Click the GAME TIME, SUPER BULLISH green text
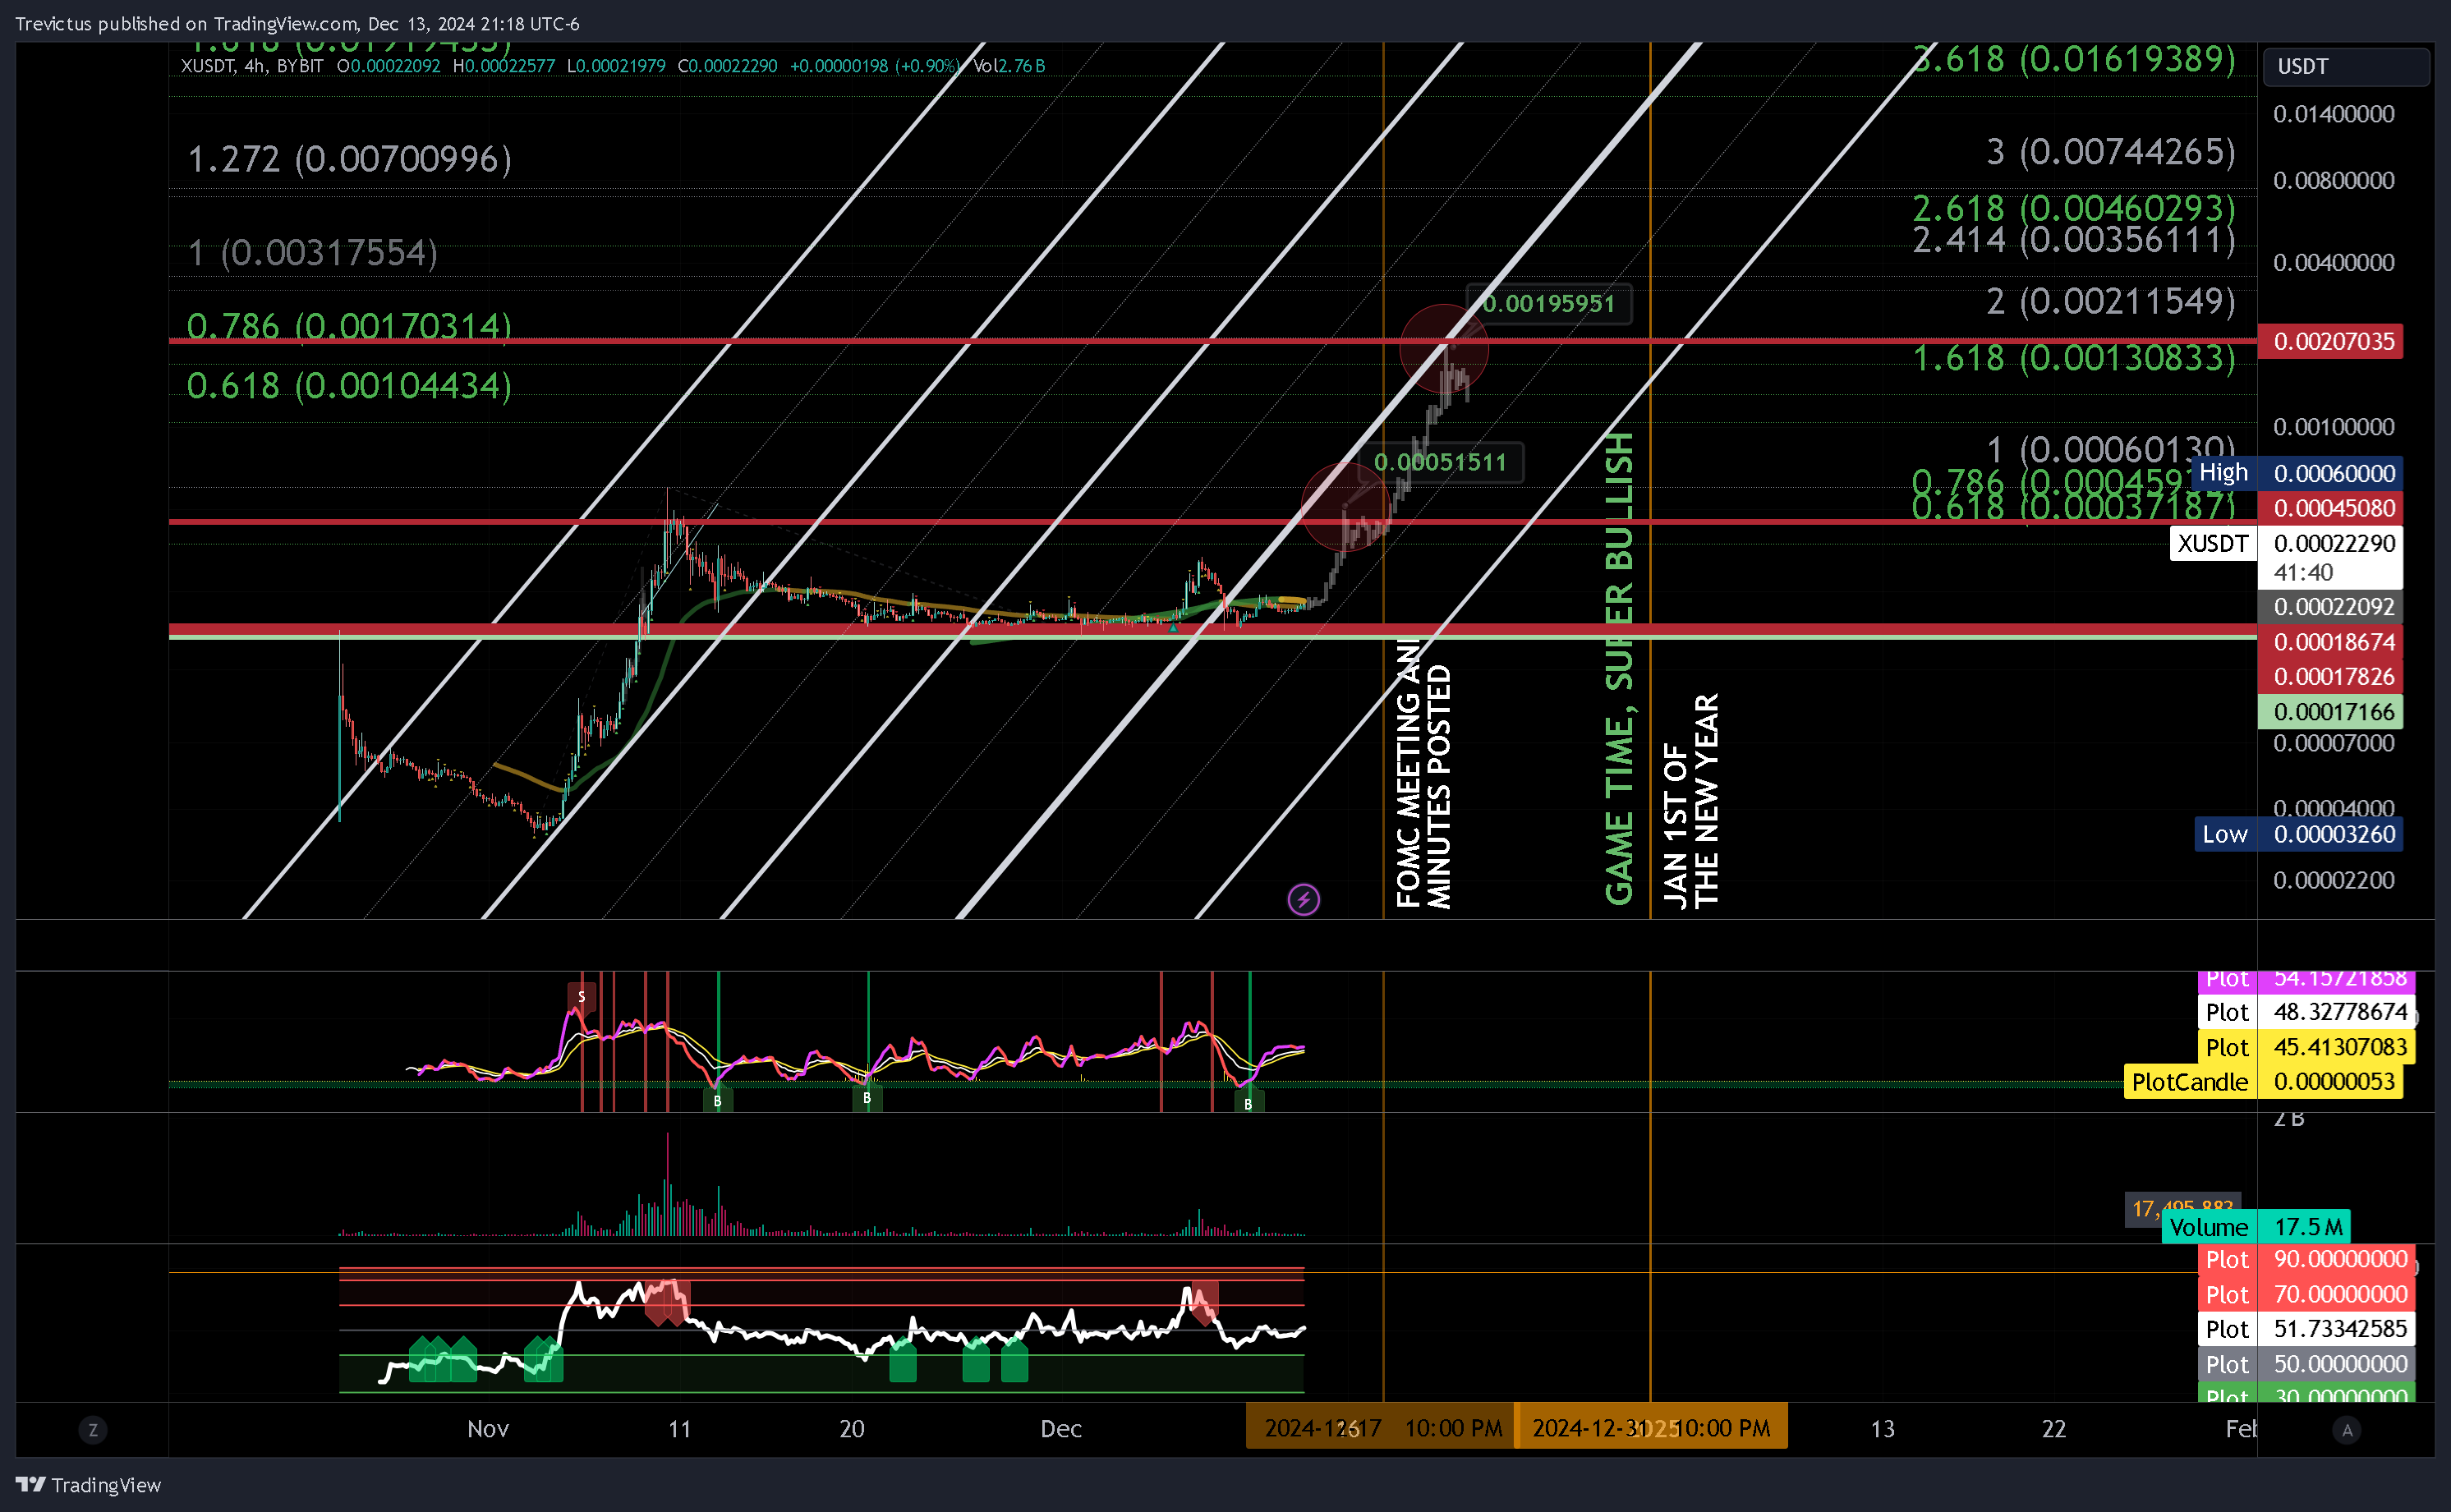This screenshot has height=1512, width=2451. point(1619,668)
